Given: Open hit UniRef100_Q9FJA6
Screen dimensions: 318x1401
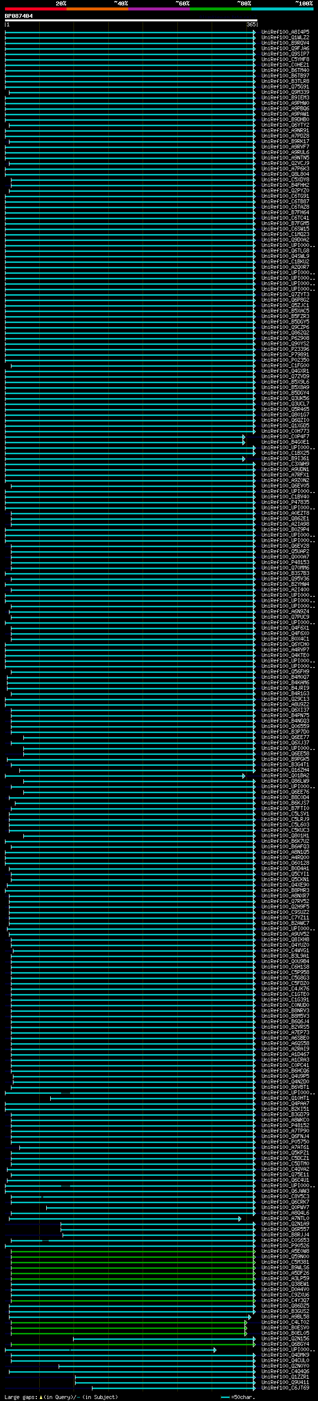Looking at the screenshot, I should pos(285,48).
